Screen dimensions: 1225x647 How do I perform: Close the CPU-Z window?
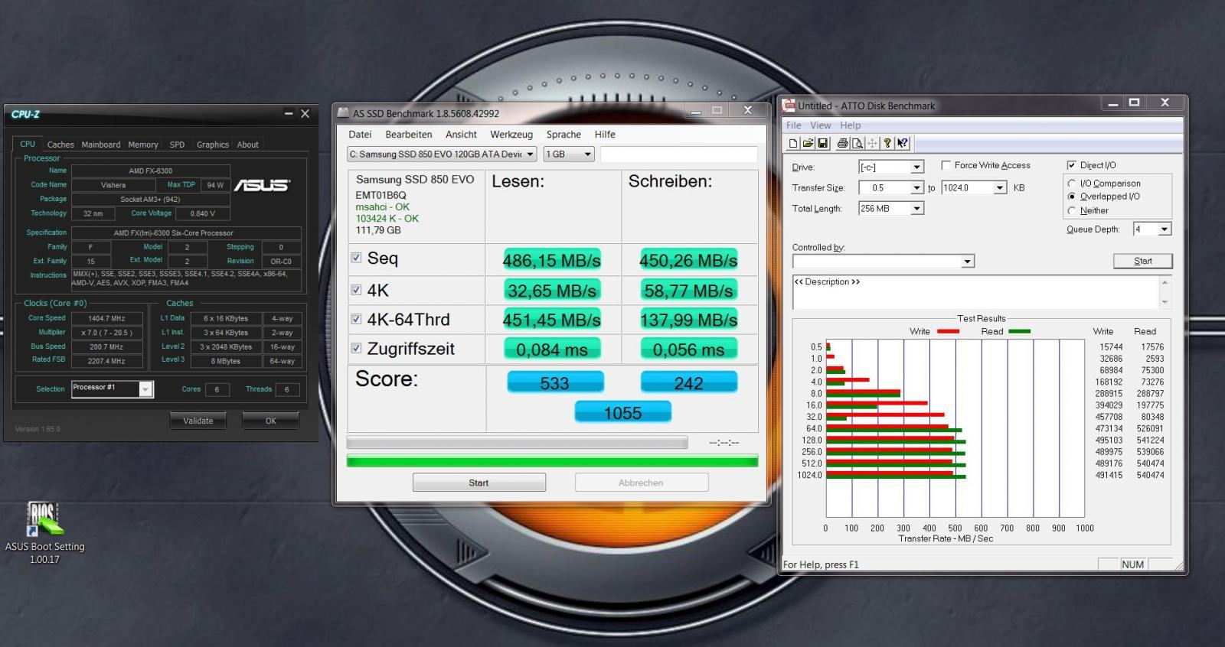[x=305, y=114]
